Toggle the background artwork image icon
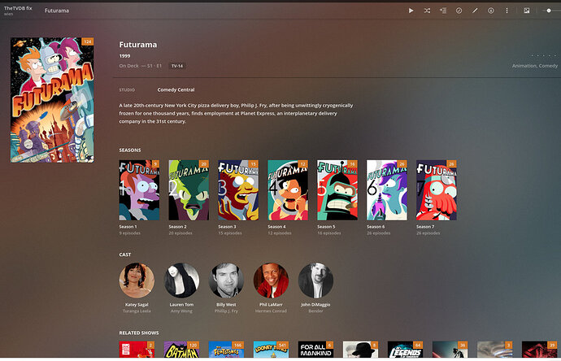 (x=527, y=11)
